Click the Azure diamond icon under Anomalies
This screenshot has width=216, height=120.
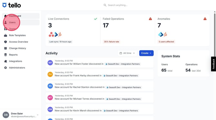[x=161, y=34]
